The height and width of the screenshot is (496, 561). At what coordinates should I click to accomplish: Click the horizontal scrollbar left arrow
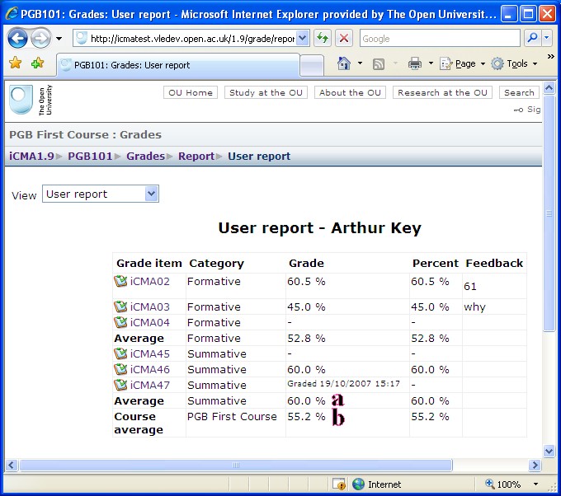[x=11, y=465]
